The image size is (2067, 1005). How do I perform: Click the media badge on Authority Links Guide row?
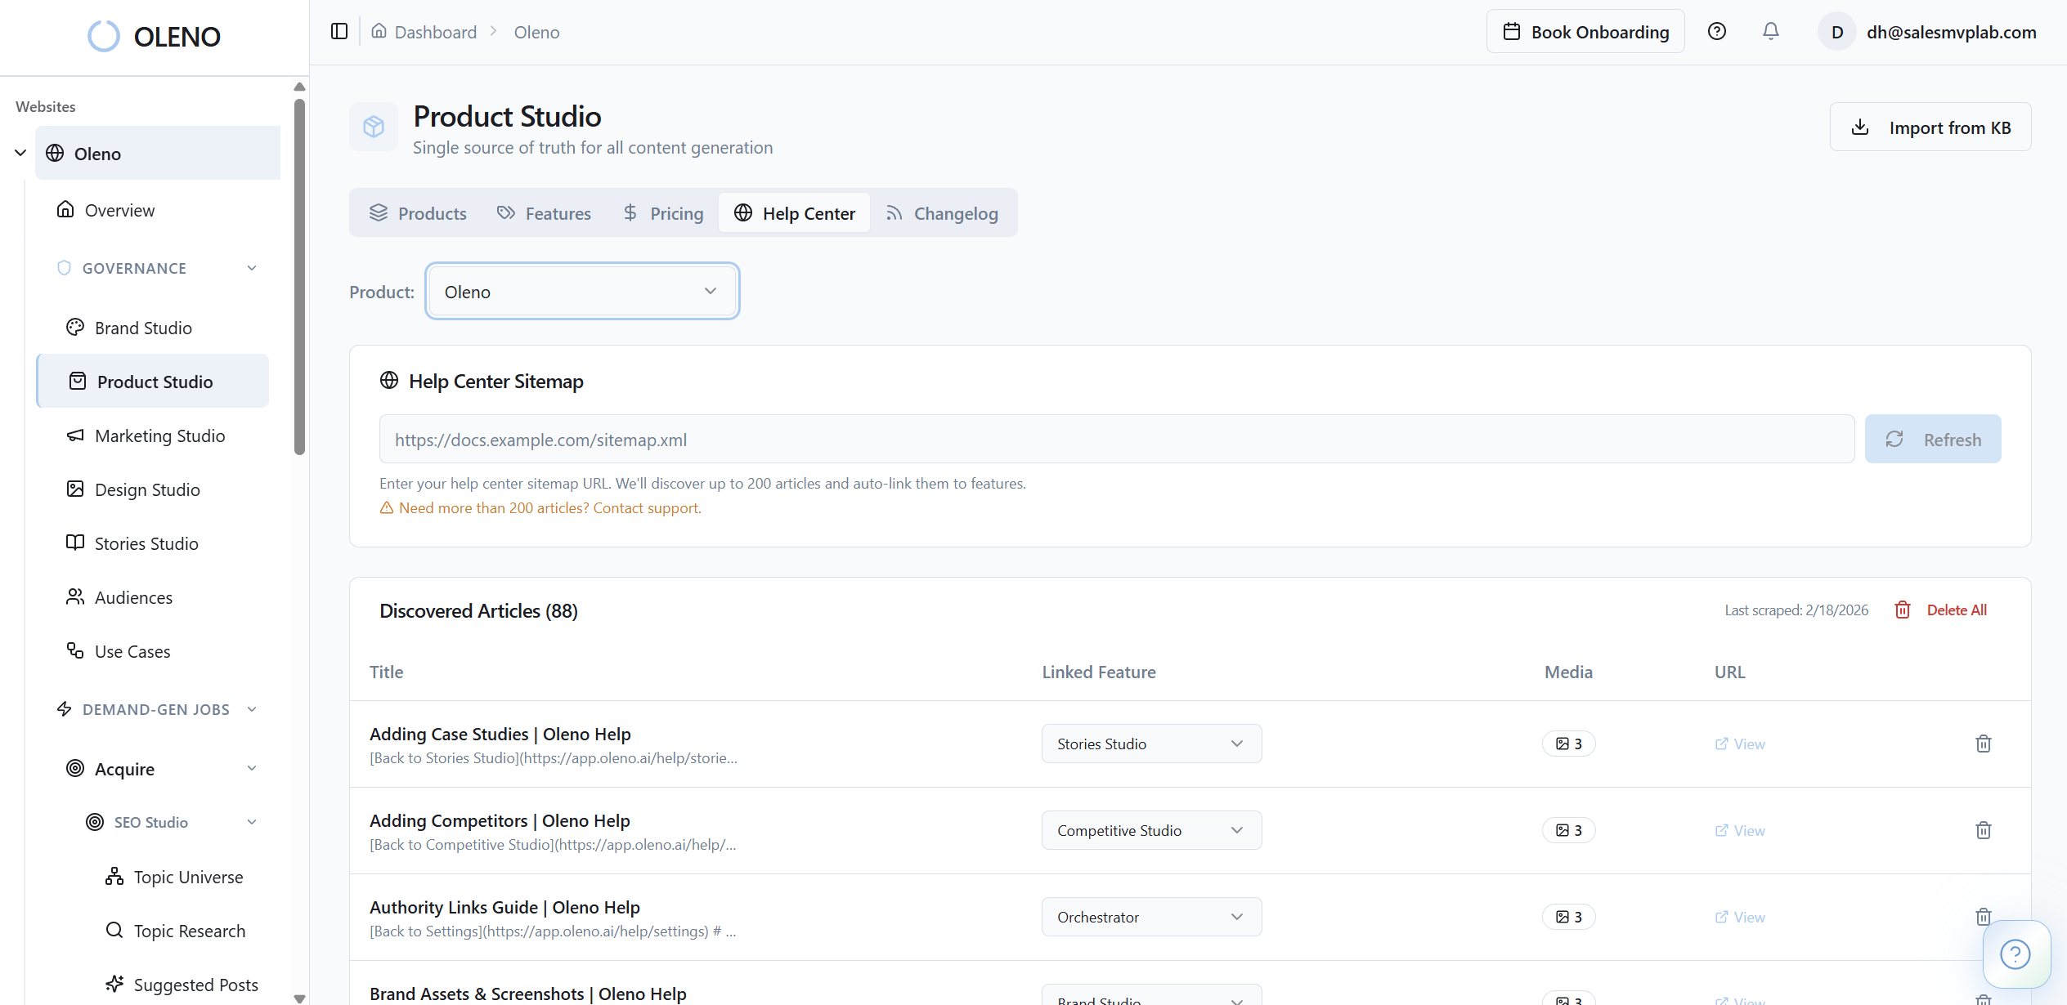[x=1567, y=916]
